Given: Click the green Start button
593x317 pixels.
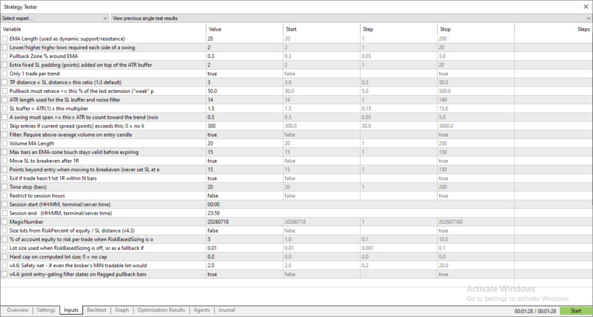Looking at the screenshot, I should pyautogui.click(x=576, y=311).
